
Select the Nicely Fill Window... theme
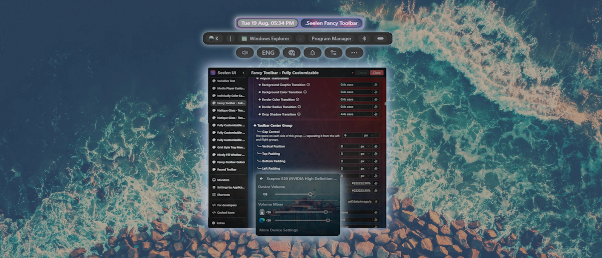pyautogui.click(x=228, y=155)
